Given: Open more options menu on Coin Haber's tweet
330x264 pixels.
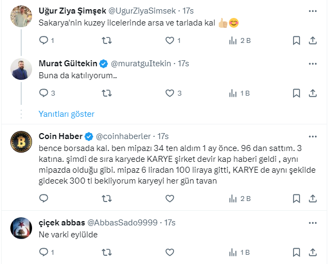Looking at the screenshot, I should click(x=313, y=136).
